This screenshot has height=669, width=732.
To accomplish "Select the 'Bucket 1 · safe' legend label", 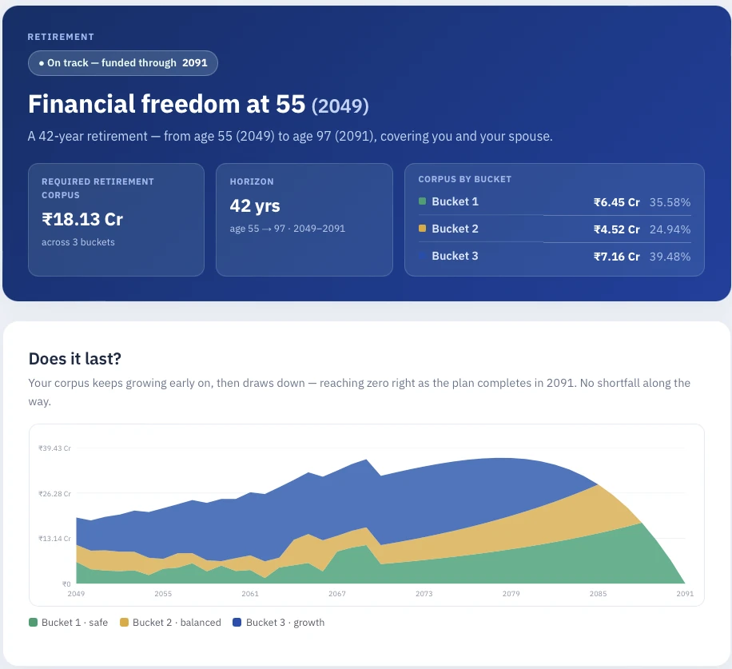I will 74,623.
